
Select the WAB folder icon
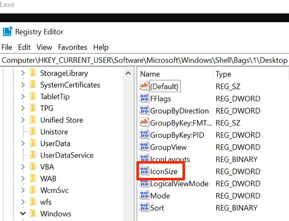pyautogui.click(x=33, y=178)
